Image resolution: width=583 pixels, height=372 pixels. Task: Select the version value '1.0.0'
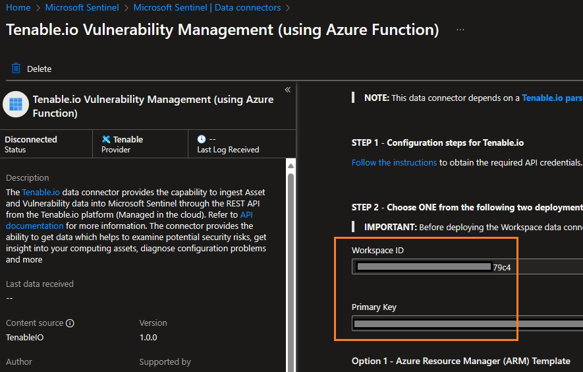click(x=148, y=337)
